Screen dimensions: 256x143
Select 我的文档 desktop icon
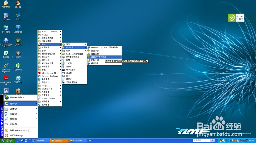point(6,4)
